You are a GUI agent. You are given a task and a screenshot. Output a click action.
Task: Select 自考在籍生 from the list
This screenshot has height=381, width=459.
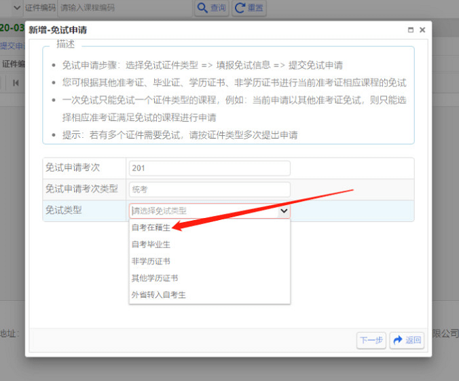point(210,228)
